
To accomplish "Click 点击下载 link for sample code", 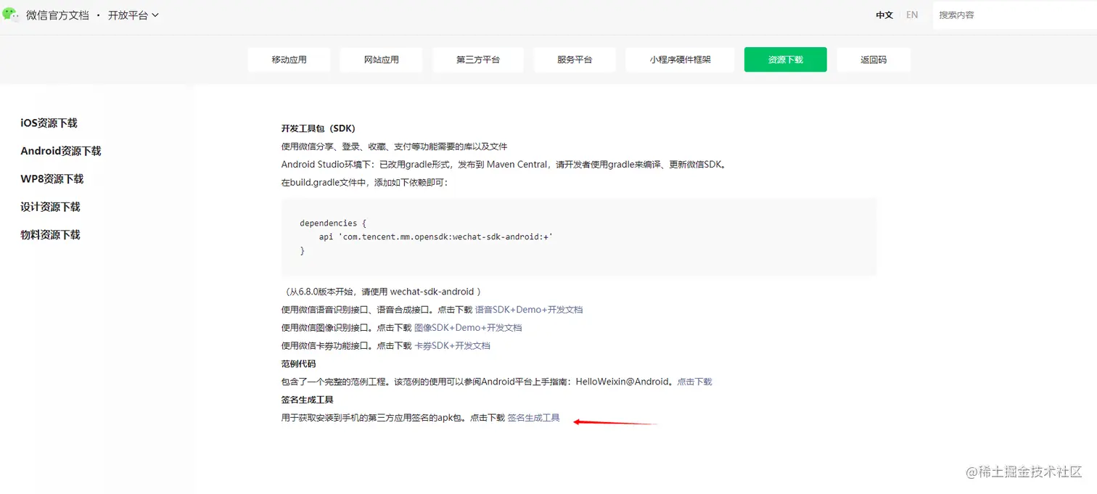I will pyautogui.click(x=694, y=382).
